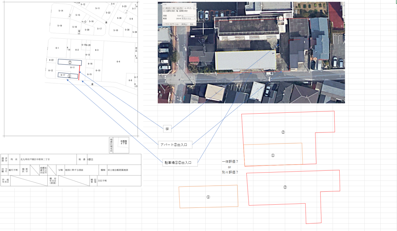Switch to the 3D パス tab

(x=180, y=8)
